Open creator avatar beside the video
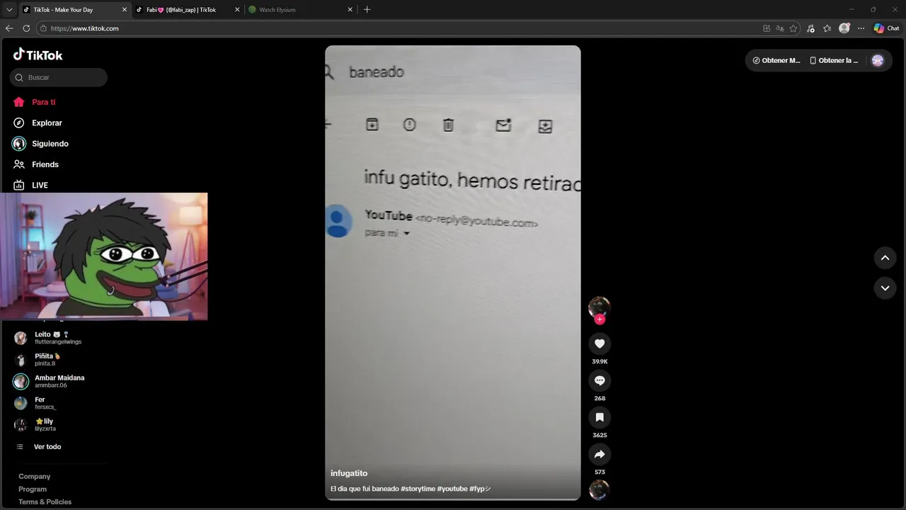 tap(600, 307)
